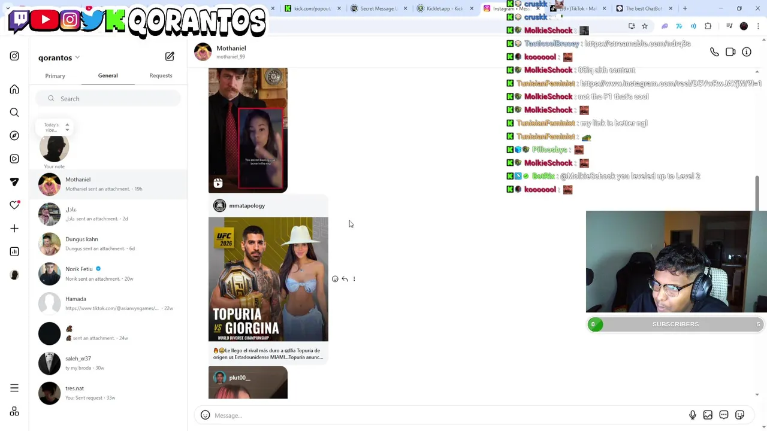
Task: Click the conversation Search field
Action: (108, 99)
